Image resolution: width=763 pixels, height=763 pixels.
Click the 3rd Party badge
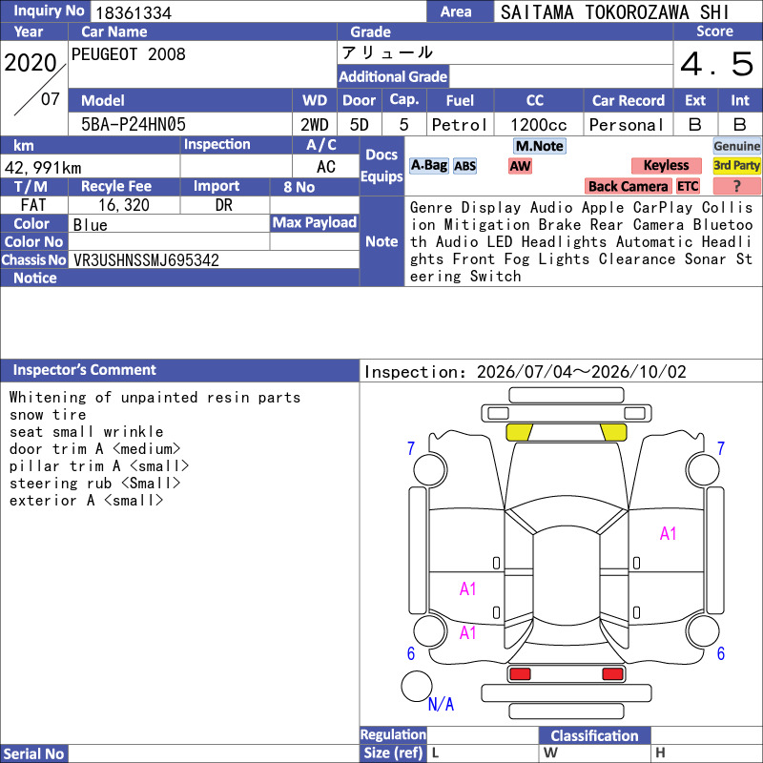(x=736, y=166)
